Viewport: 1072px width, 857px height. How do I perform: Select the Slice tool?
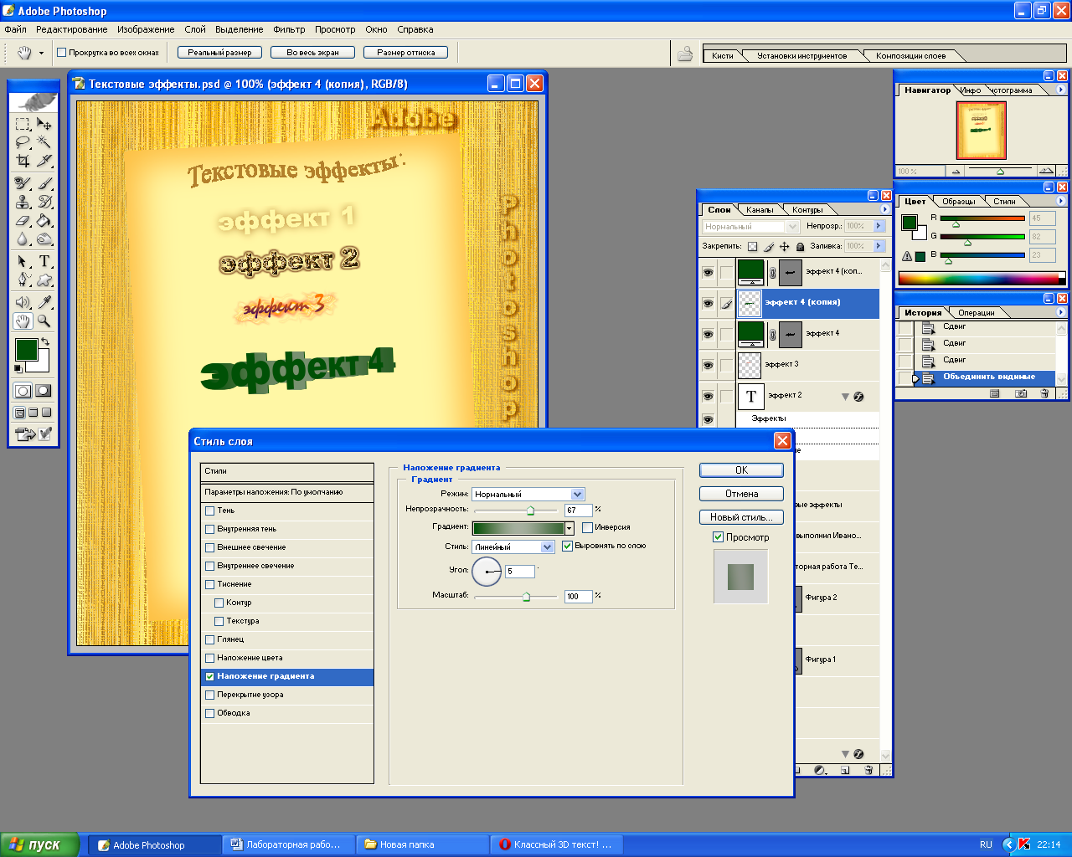click(44, 161)
